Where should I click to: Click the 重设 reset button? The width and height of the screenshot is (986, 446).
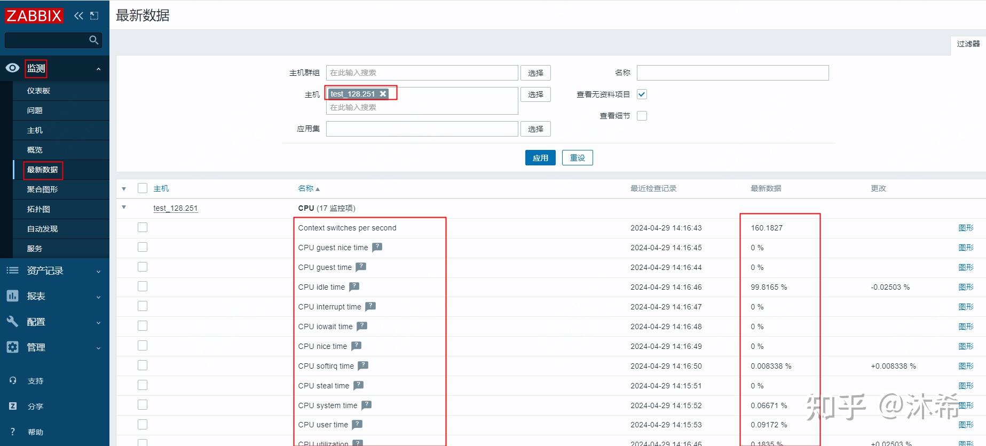click(578, 158)
